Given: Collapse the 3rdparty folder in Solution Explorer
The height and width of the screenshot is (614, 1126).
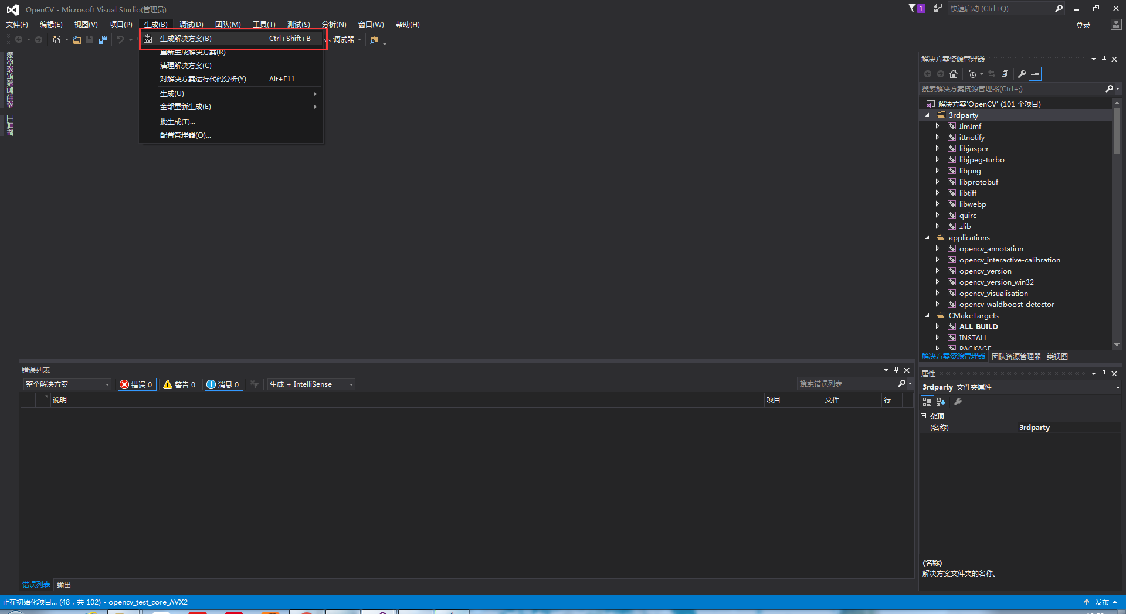Looking at the screenshot, I should (927, 115).
